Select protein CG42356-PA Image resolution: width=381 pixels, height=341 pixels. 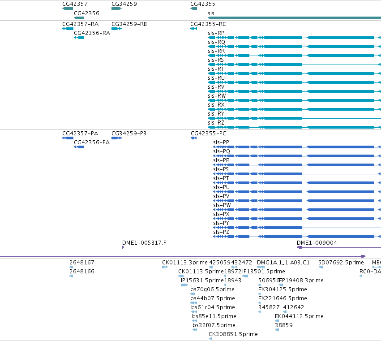(92, 142)
